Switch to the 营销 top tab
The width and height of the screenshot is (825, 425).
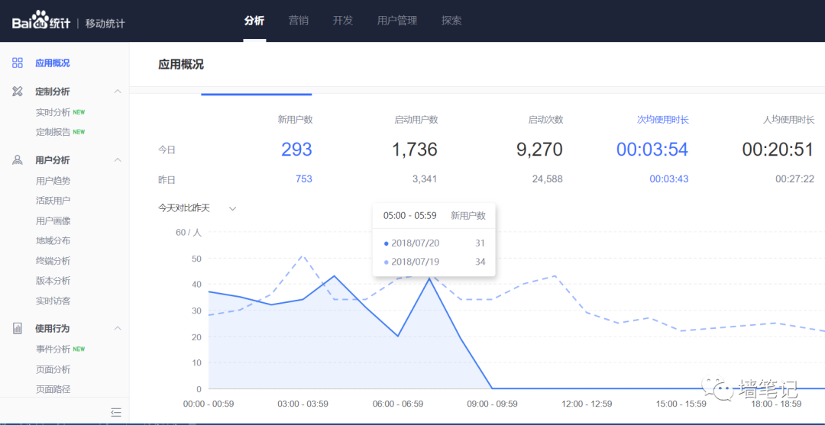coord(299,21)
